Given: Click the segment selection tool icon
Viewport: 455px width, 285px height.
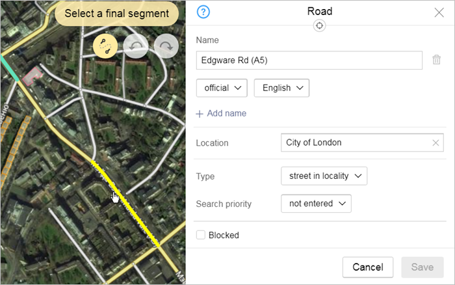Looking at the screenshot, I should click(x=105, y=46).
